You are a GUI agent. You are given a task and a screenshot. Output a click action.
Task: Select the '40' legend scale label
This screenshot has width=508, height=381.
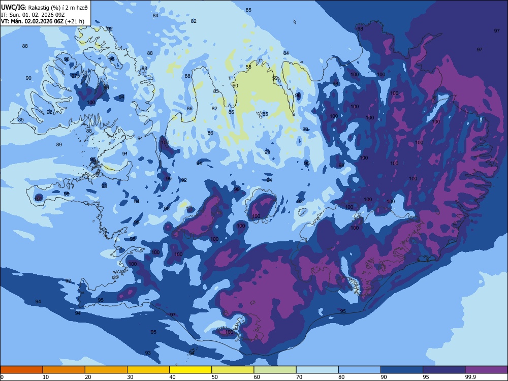[x=173, y=377]
